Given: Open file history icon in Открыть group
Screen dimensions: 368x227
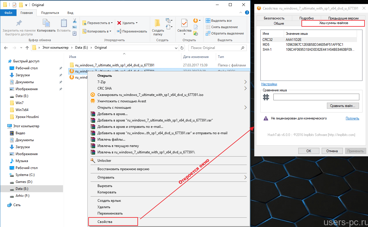Looking at the screenshot, I should click(x=196, y=34).
